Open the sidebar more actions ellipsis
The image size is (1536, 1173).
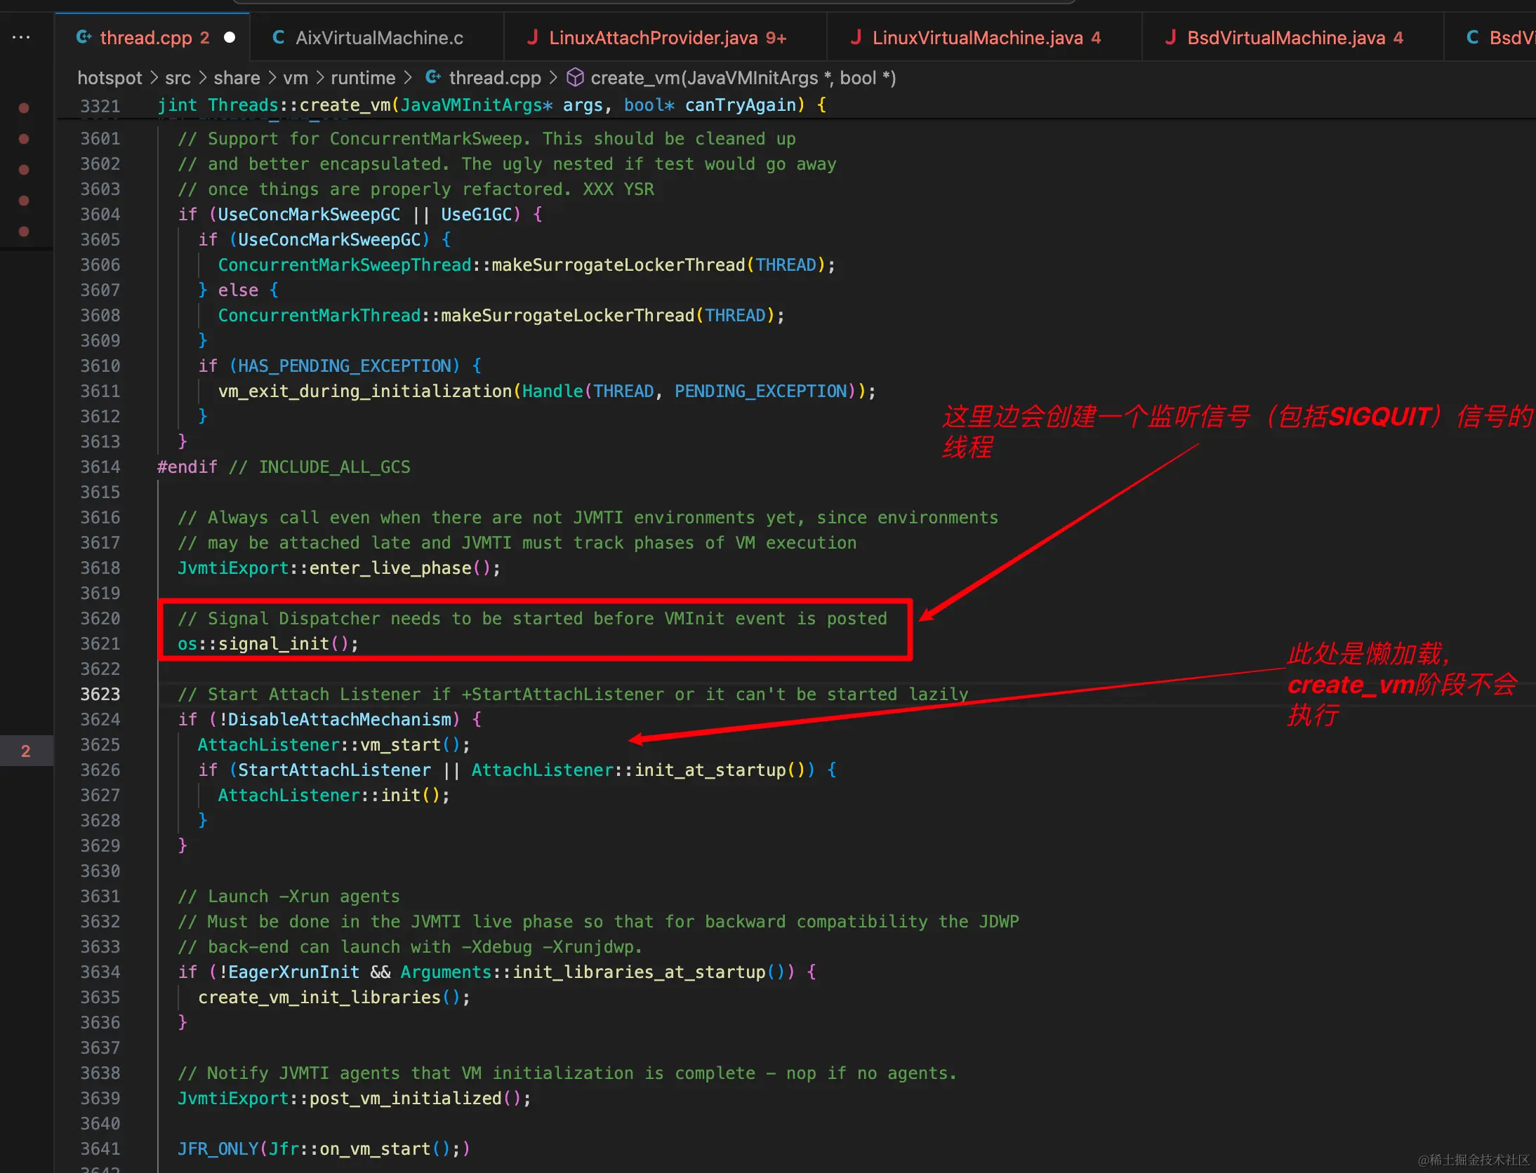21,37
